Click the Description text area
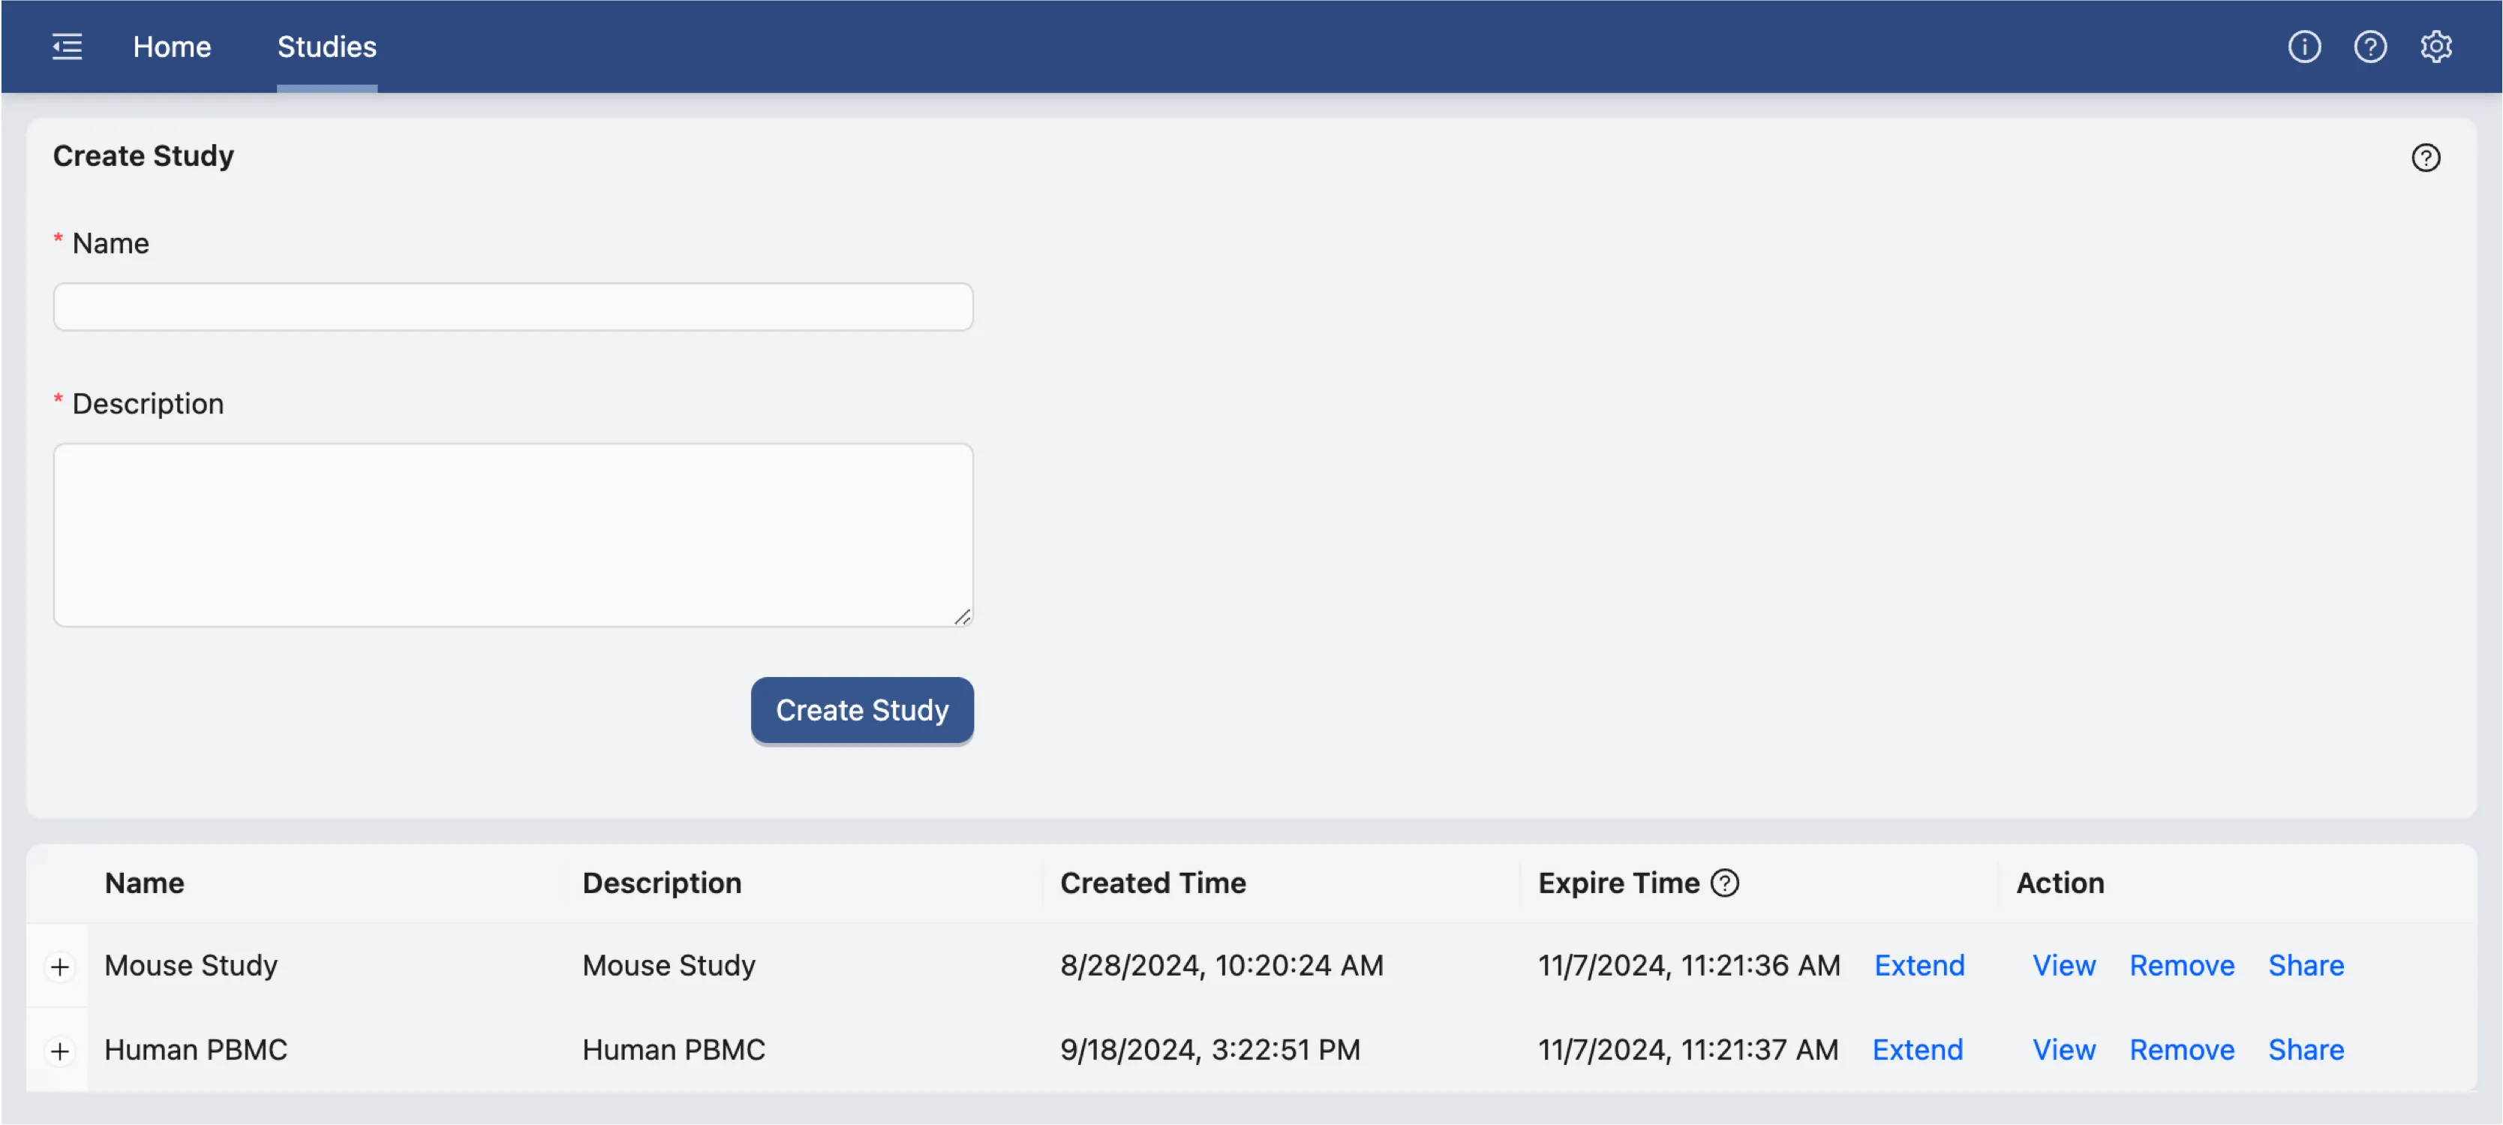Viewport: 2503px width, 1125px height. click(x=513, y=534)
